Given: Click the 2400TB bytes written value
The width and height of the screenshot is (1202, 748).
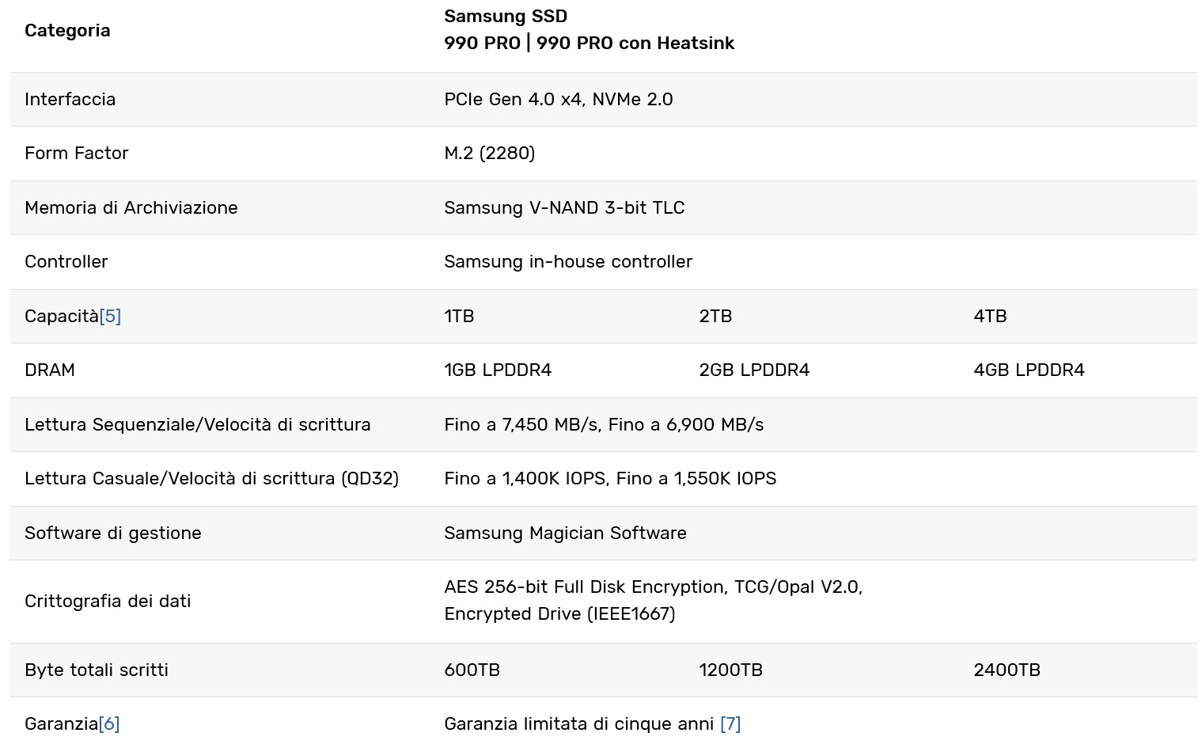Looking at the screenshot, I should 1007,670.
